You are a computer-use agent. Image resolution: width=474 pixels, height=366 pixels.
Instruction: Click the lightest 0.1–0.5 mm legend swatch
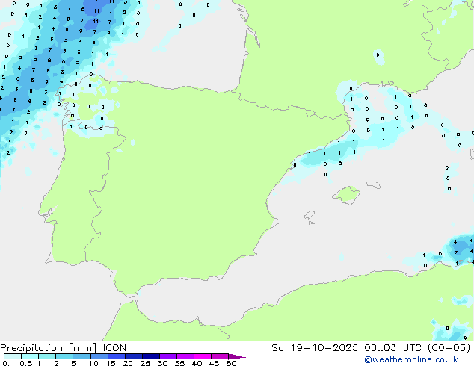pyautogui.click(x=13, y=356)
